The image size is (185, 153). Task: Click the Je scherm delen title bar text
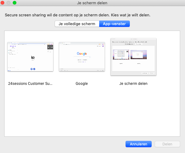pyautogui.click(x=92, y=3)
